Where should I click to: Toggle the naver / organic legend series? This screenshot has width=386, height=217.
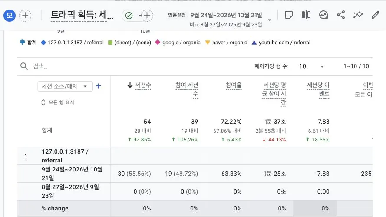(226, 43)
